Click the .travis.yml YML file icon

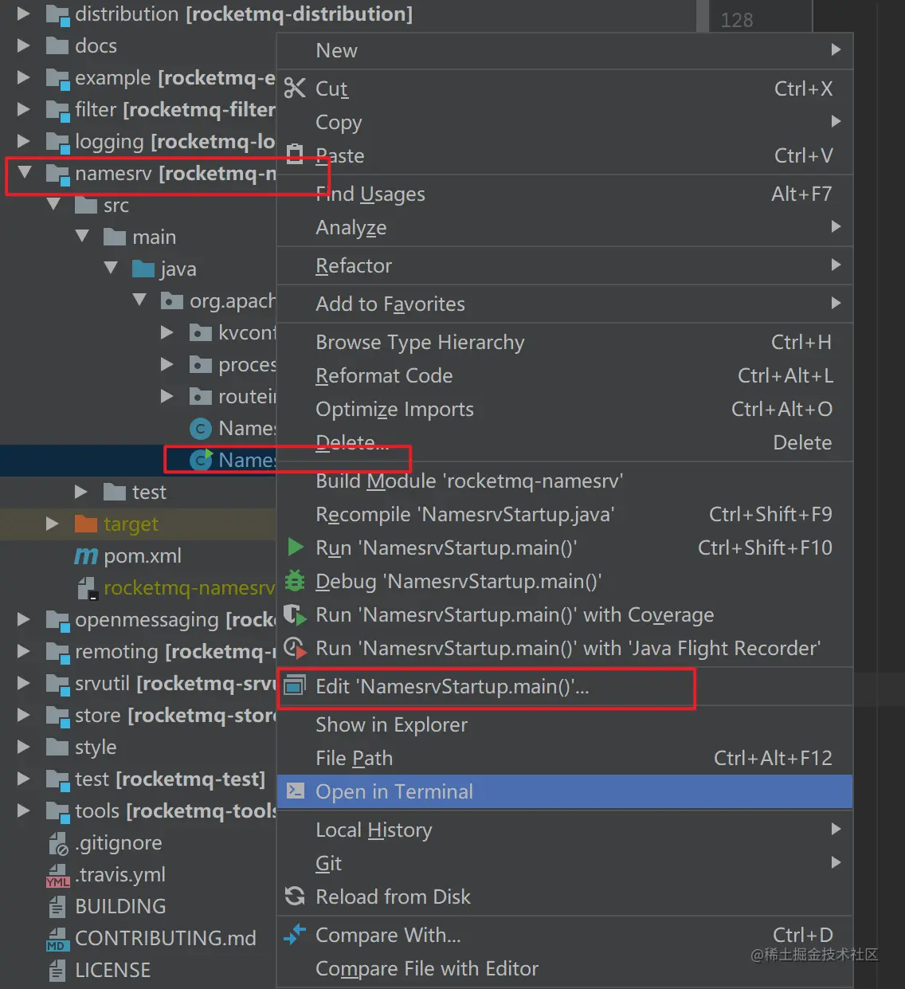click(x=57, y=875)
